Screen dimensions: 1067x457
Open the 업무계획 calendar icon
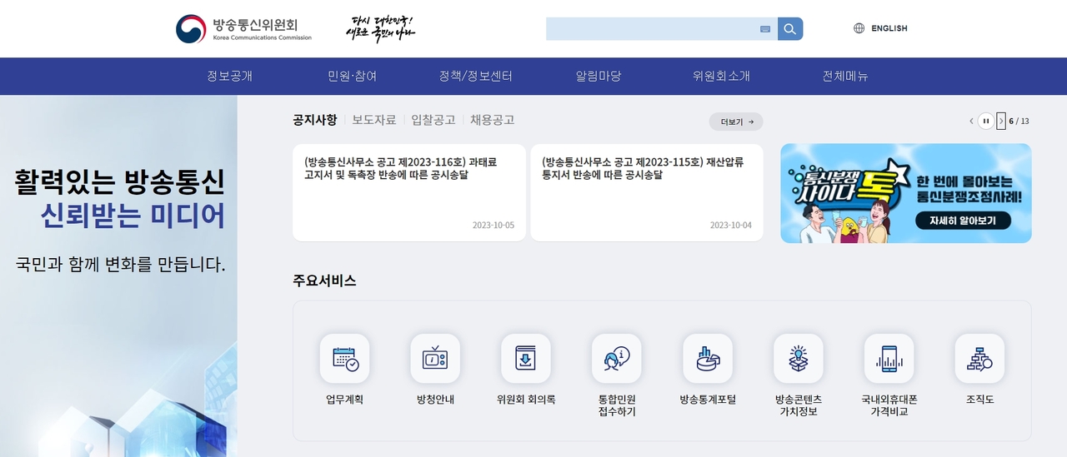(344, 359)
